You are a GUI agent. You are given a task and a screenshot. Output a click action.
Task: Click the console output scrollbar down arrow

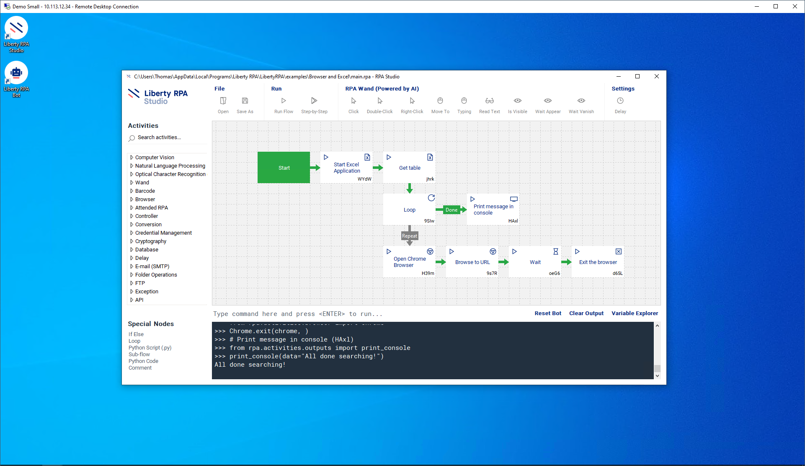(657, 376)
